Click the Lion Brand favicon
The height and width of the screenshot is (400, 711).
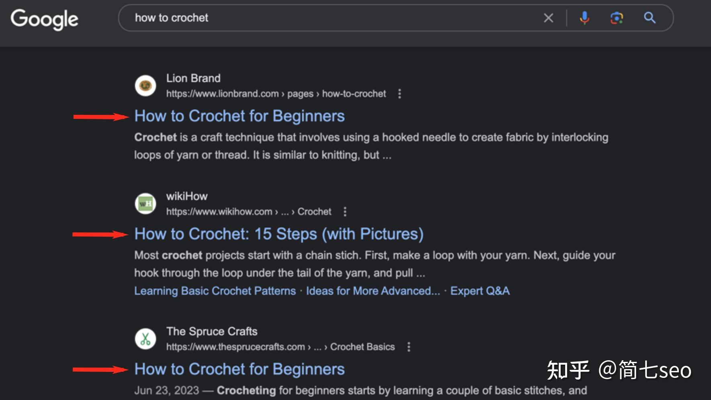click(x=145, y=86)
